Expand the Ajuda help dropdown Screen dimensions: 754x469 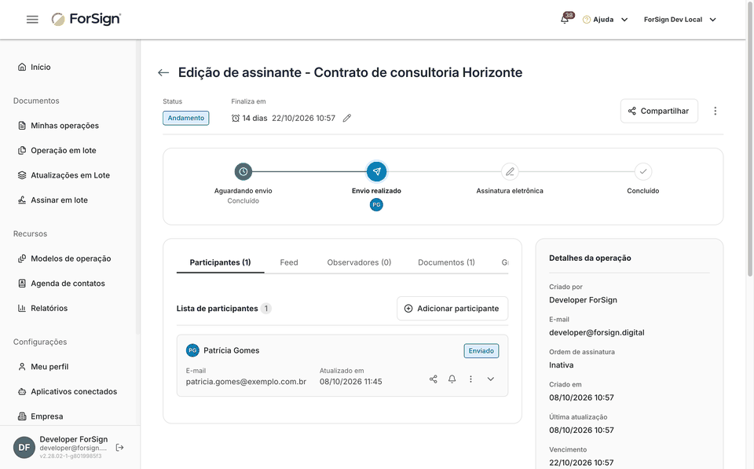(x=605, y=20)
